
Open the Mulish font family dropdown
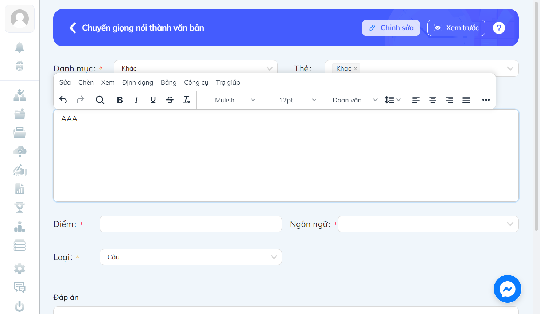pyautogui.click(x=235, y=100)
